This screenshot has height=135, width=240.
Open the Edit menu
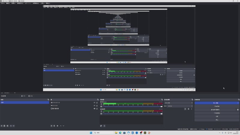pyautogui.click(x=8, y=3)
